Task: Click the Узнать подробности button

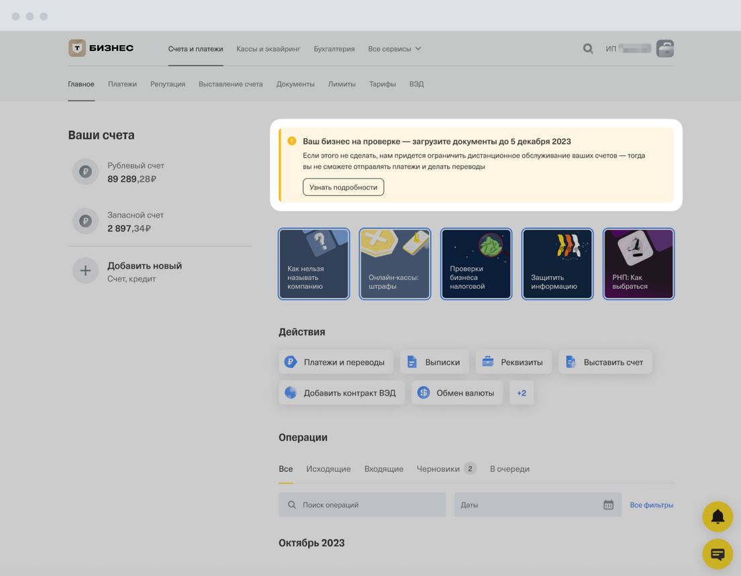Action: coord(343,187)
